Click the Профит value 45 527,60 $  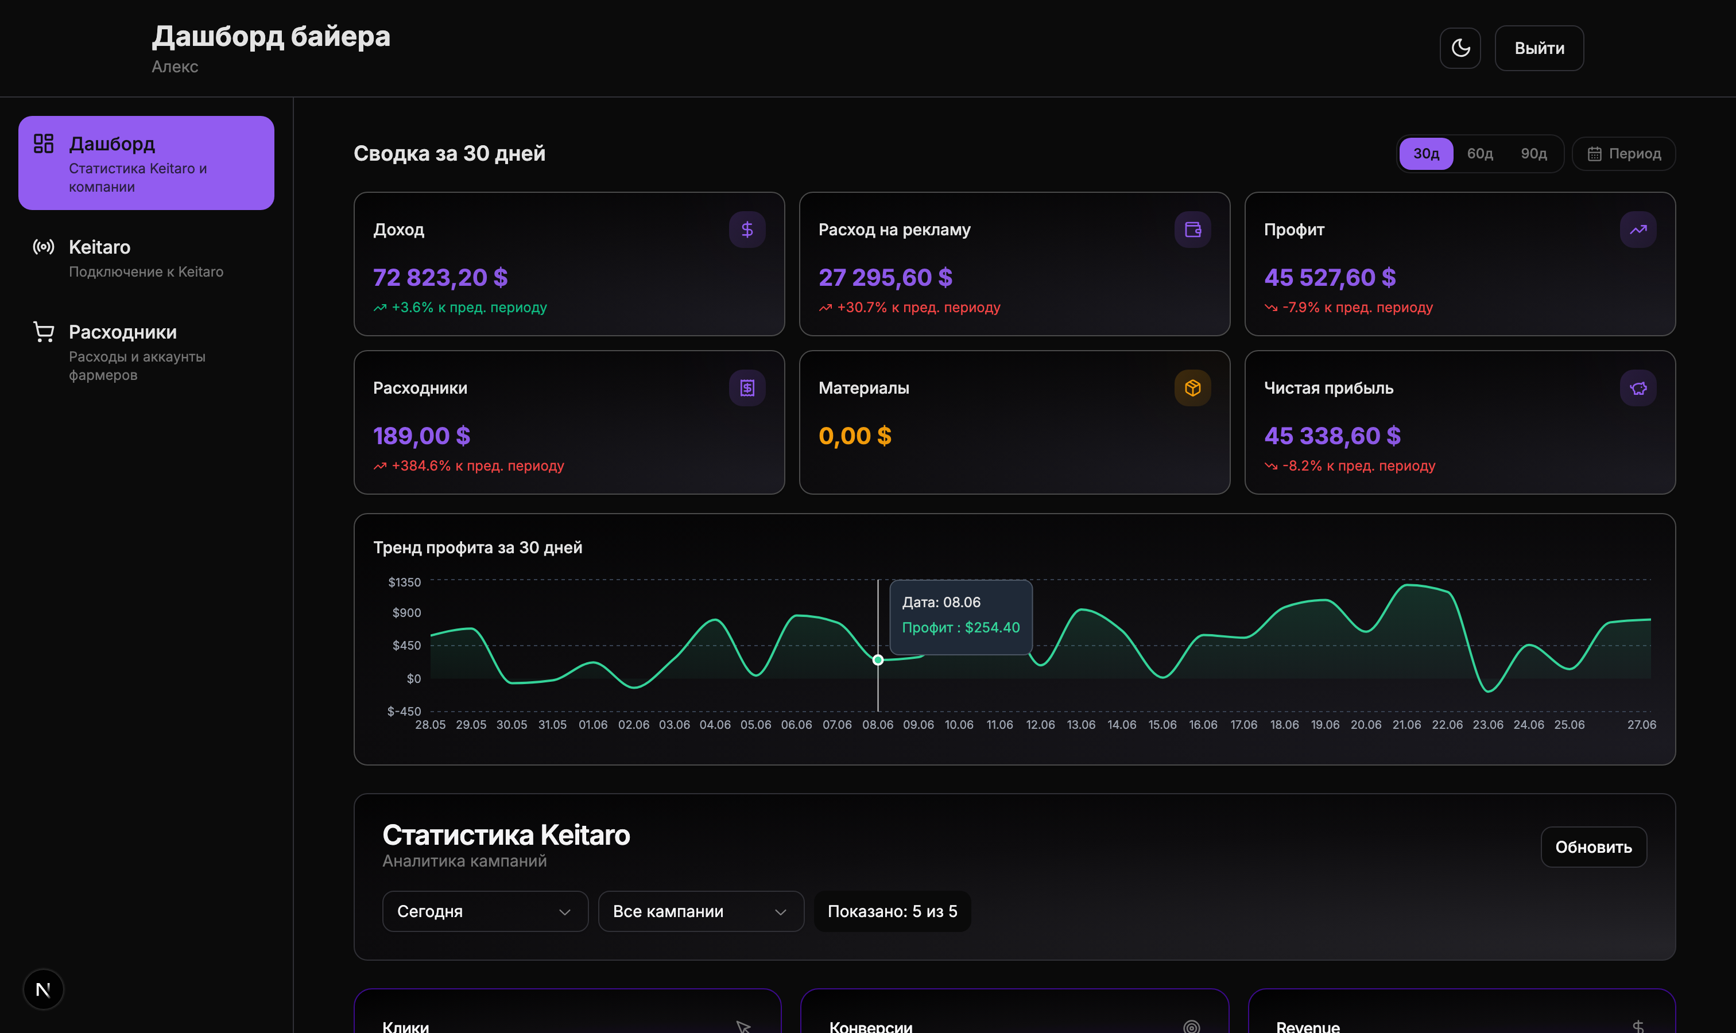[x=1330, y=277]
